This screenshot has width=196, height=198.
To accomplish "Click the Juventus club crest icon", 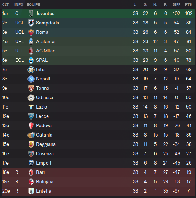I will pyautogui.click(x=31, y=14).
